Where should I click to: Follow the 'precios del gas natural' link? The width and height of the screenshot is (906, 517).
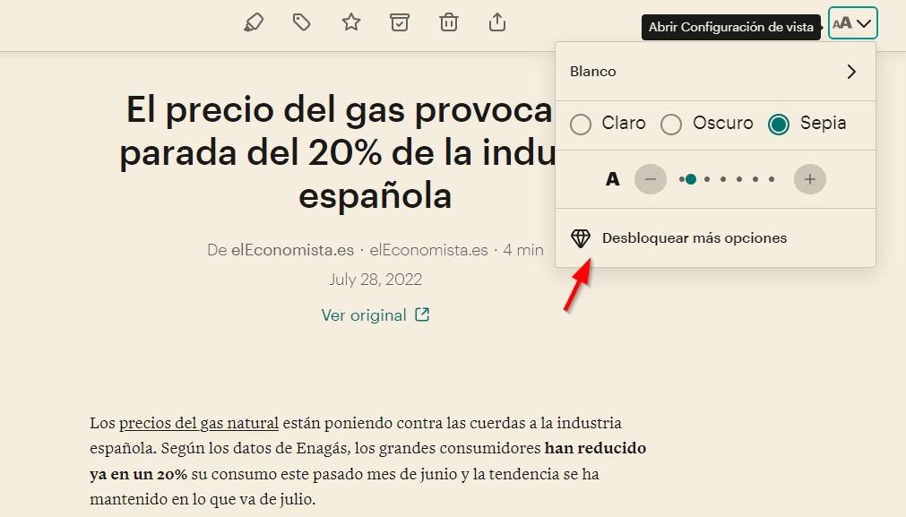point(198,423)
